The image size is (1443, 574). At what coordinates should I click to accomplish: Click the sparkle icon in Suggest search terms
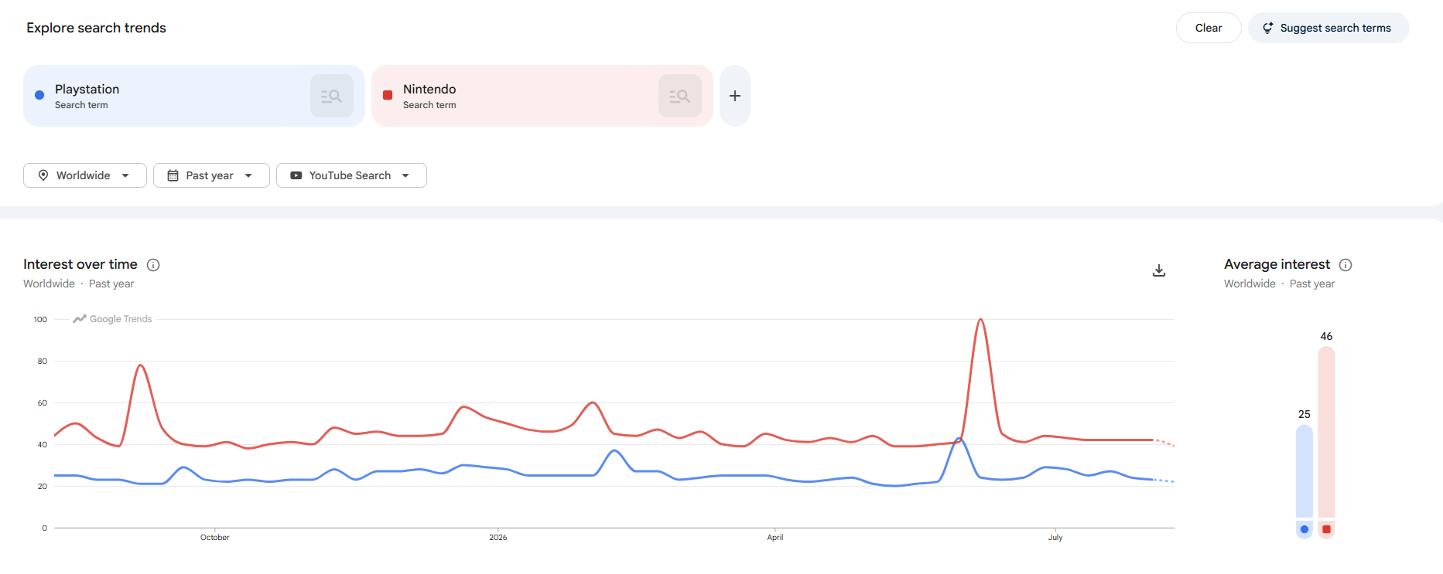click(x=1268, y=28)
